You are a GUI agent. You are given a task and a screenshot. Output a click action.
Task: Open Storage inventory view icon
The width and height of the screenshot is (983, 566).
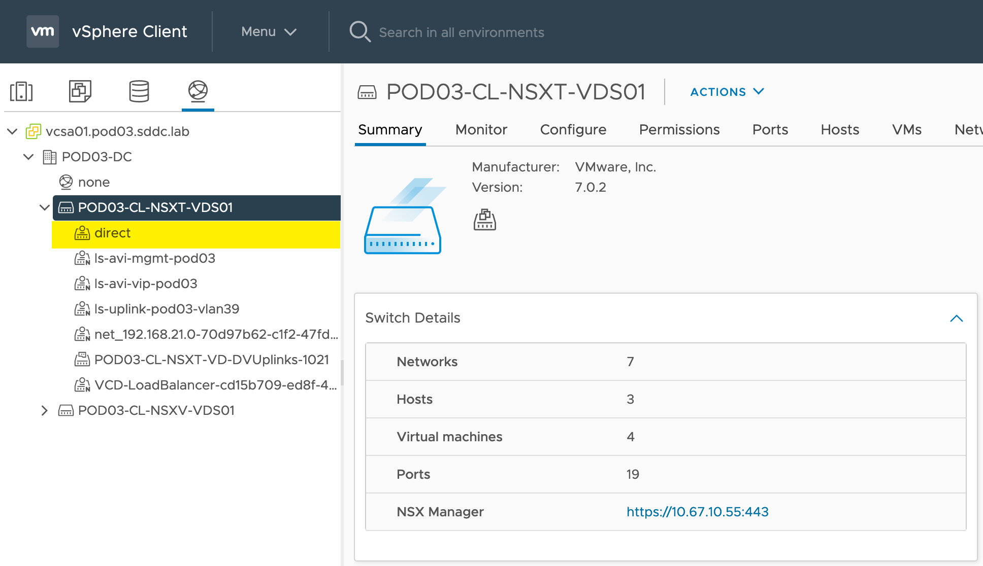139,91
